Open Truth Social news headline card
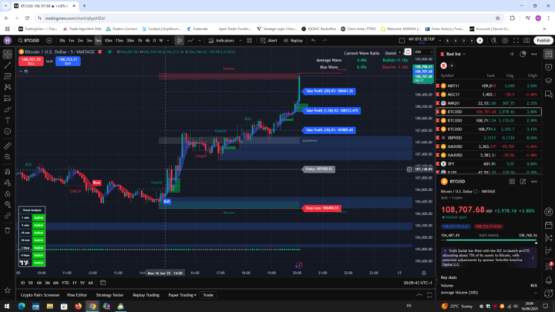The height and width of the screenshot is (312, 555). pyautogui.click(x=489, y=257)
